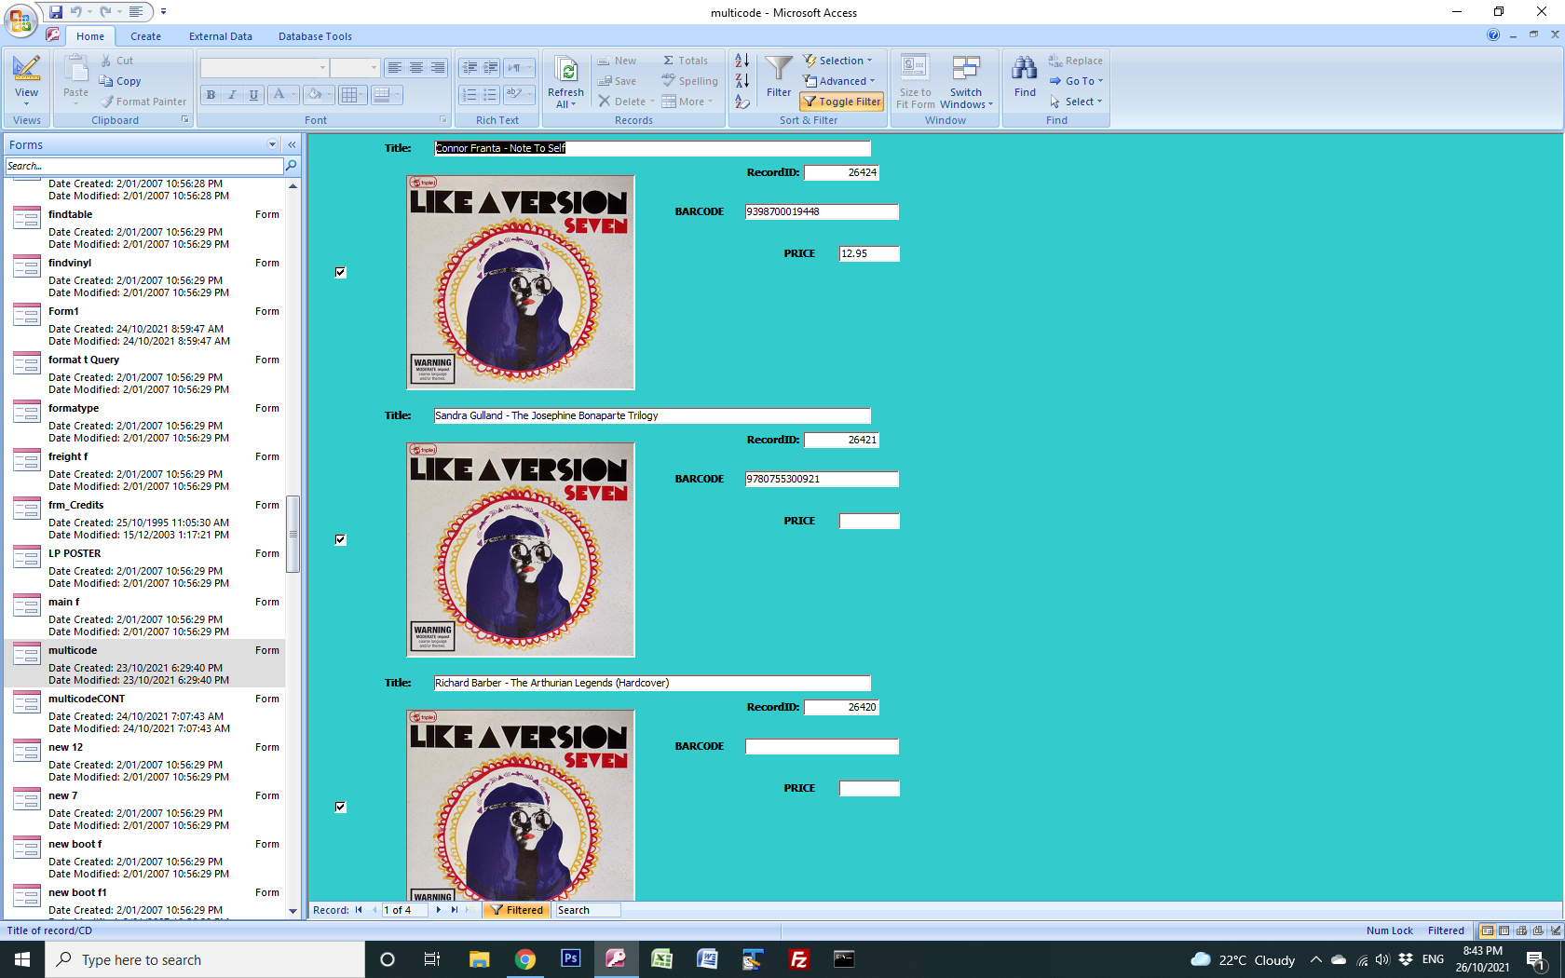Toggle Underline formatting
This screenshot has height=978, width=1565.
[x=253, y=95]
